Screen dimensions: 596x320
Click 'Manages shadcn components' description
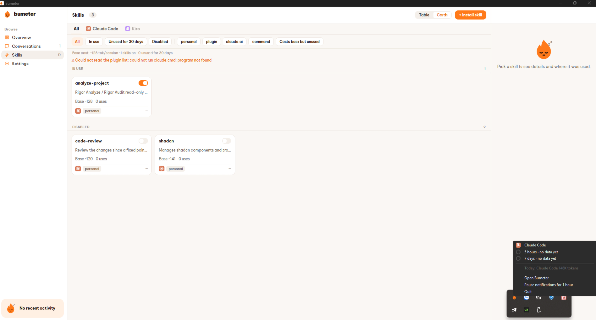[x=195, y=150]
